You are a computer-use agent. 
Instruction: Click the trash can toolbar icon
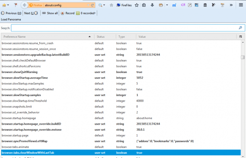pyautogui.click(x=205, y=5)
